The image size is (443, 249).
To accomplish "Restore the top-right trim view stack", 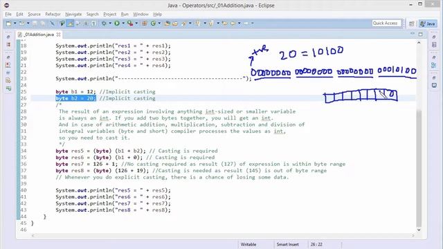I will pyautogui.click(x=434, y=37).
